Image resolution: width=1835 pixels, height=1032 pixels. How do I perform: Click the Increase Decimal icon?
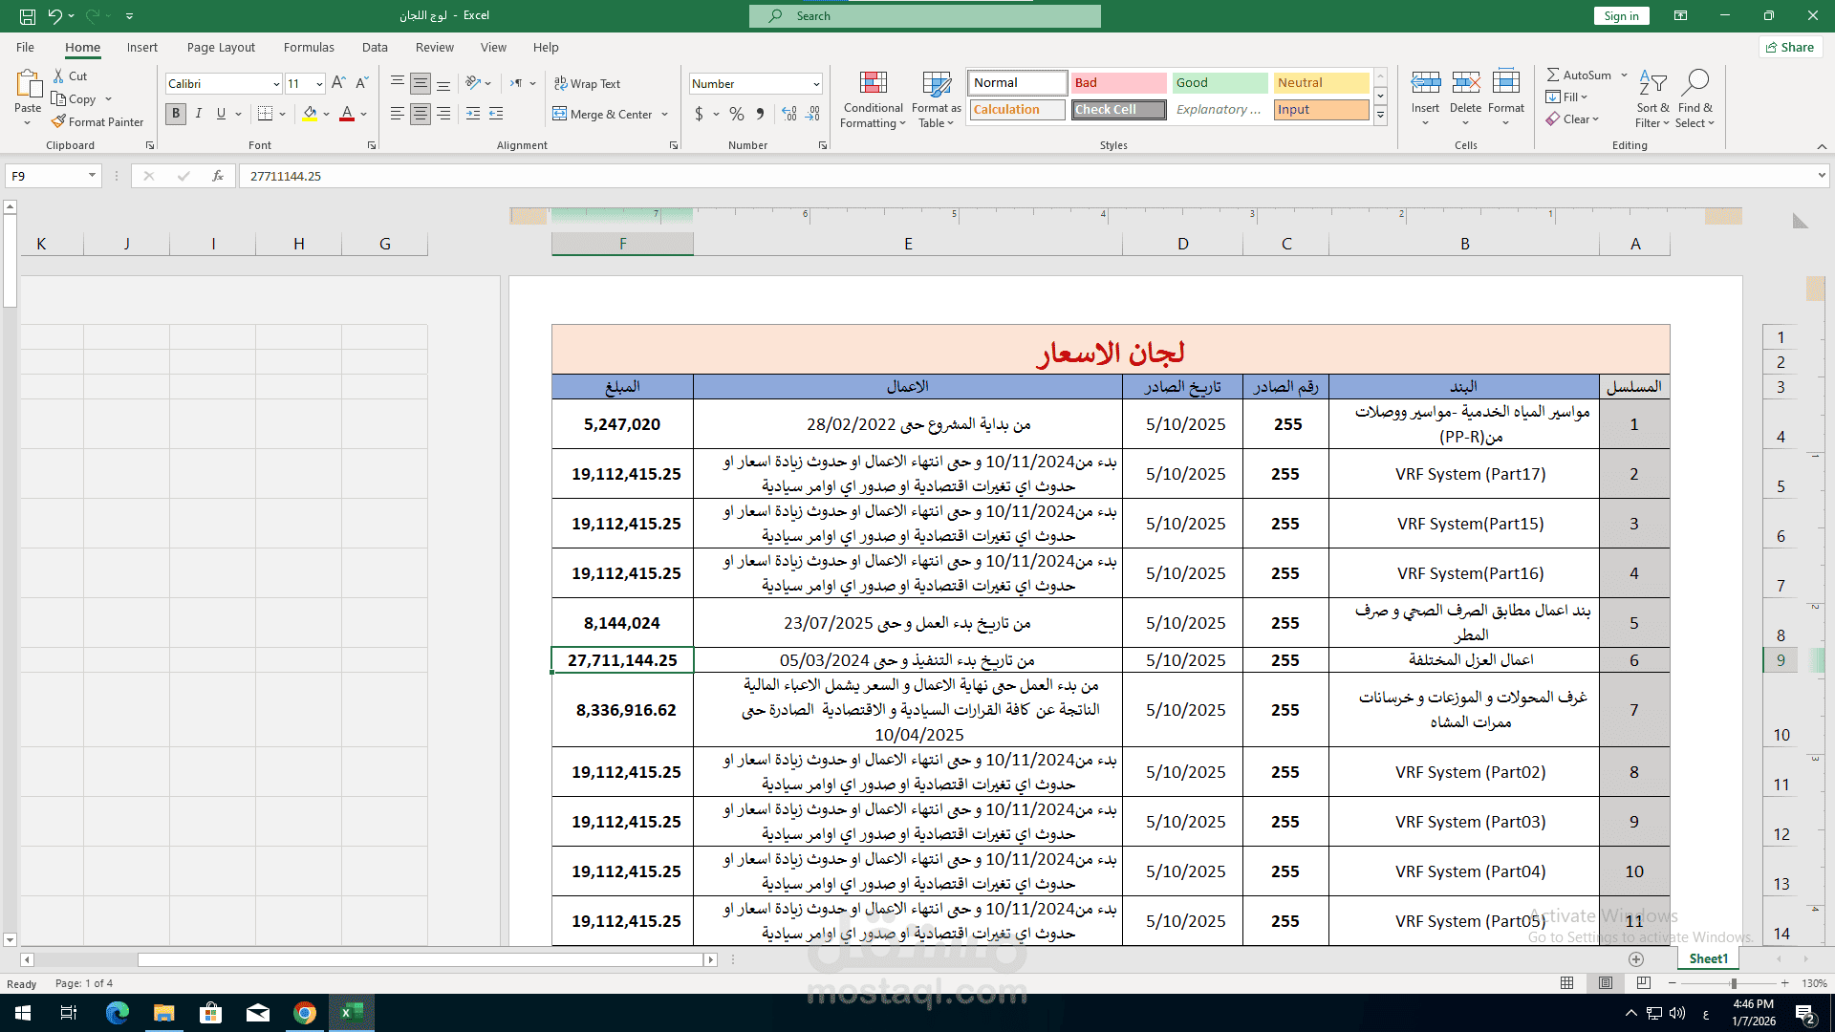point(789,114)
